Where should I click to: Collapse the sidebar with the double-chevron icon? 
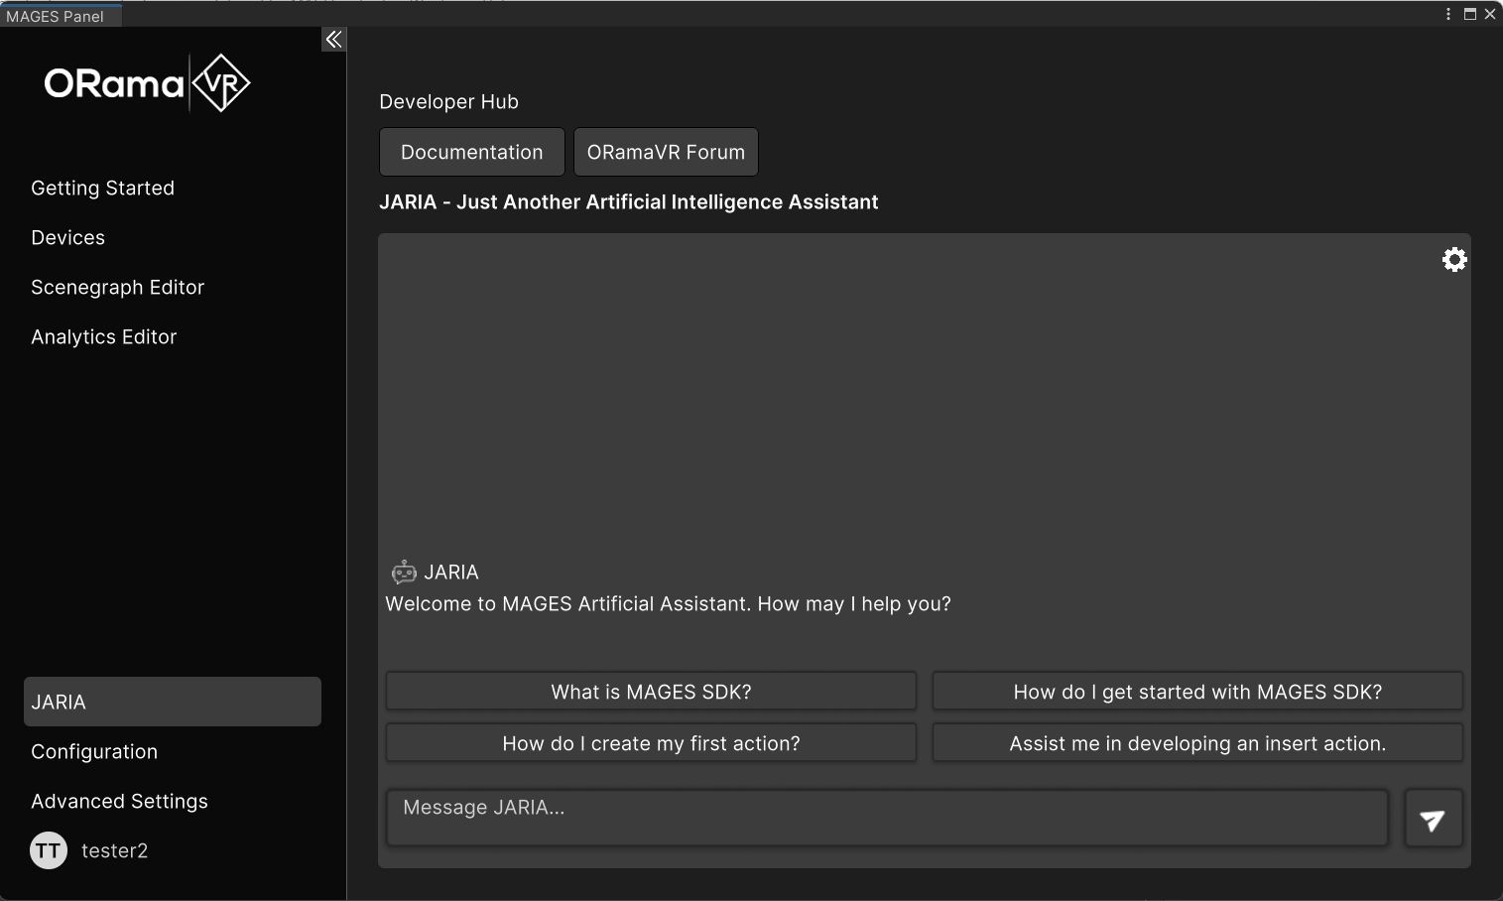[334, 39]
